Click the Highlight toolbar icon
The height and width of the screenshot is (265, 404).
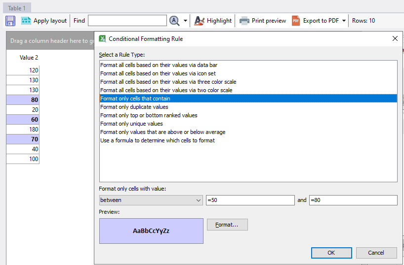click(x=199, y=21)
